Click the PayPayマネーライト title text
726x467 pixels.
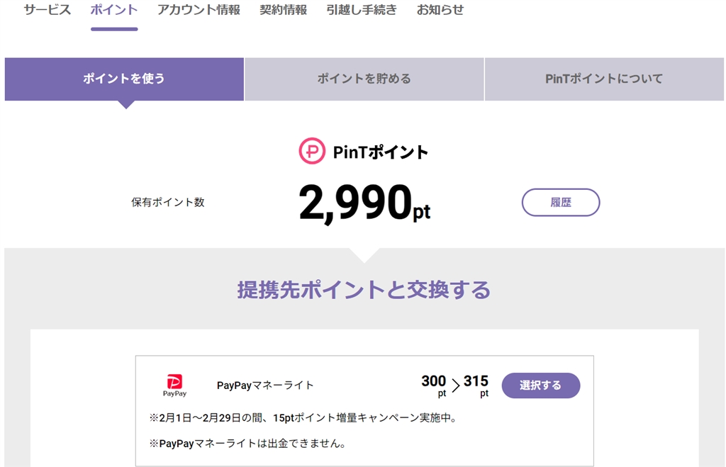[265, 386]
